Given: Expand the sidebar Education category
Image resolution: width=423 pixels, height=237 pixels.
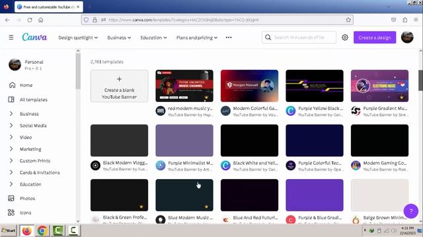Looking at the screenshot, I should point(11,184).
